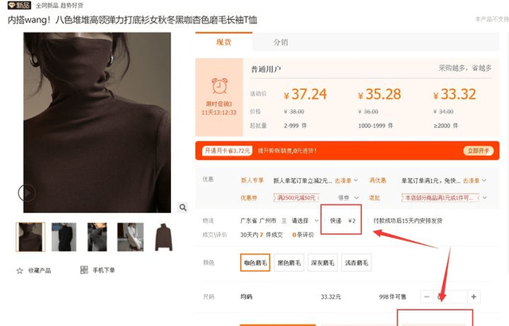The height and width of the screenshot is (326, 509).
Task: Click the star icon to favorite product
Action: pos(20,271)
